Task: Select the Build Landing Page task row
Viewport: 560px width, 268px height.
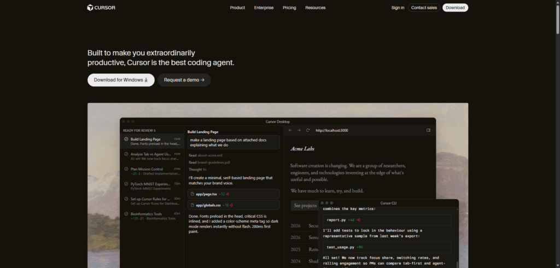Action: (x=152, y=141)
